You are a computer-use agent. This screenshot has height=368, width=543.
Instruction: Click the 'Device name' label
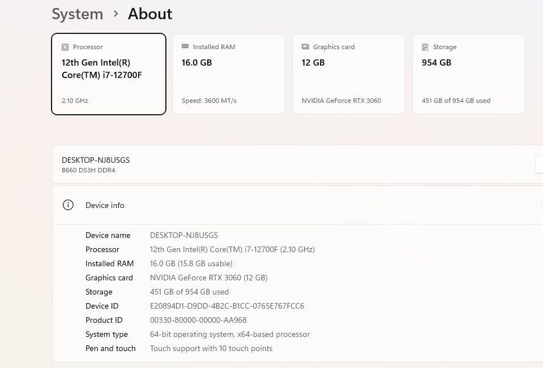108,236
